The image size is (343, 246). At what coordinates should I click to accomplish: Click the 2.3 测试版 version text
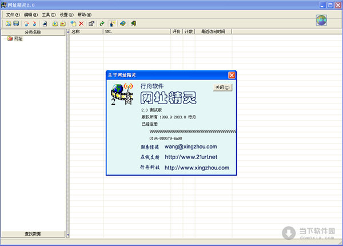pyautogui.click(x=151, y=110)
